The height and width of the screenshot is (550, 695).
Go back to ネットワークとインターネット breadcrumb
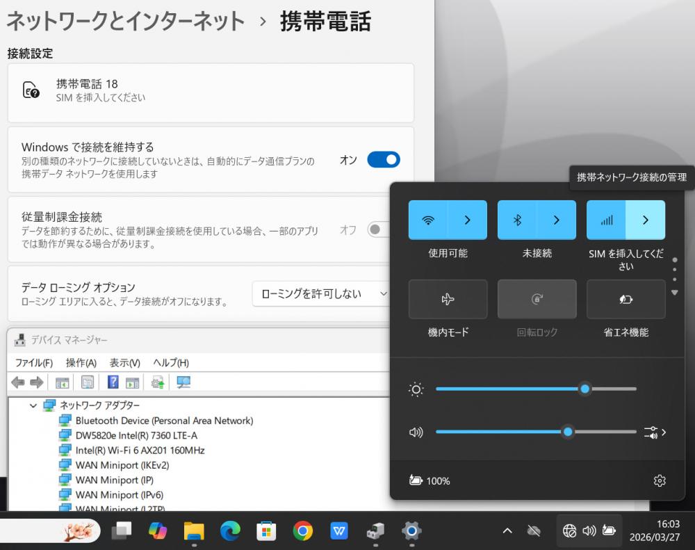(126, 21)
